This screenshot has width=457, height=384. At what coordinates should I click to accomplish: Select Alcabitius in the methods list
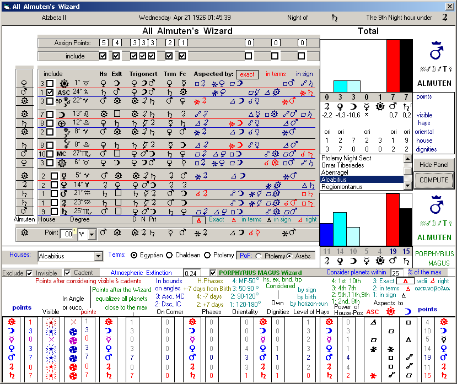pos(362,180)
